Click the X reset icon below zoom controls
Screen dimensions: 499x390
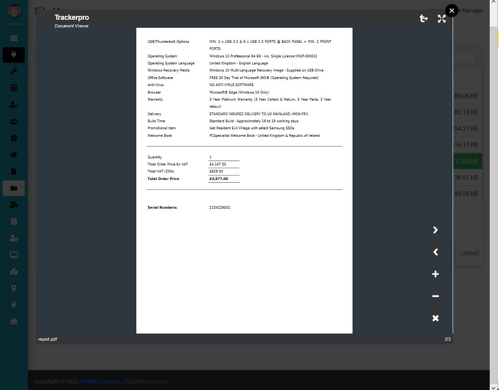[x=435, y=318]
